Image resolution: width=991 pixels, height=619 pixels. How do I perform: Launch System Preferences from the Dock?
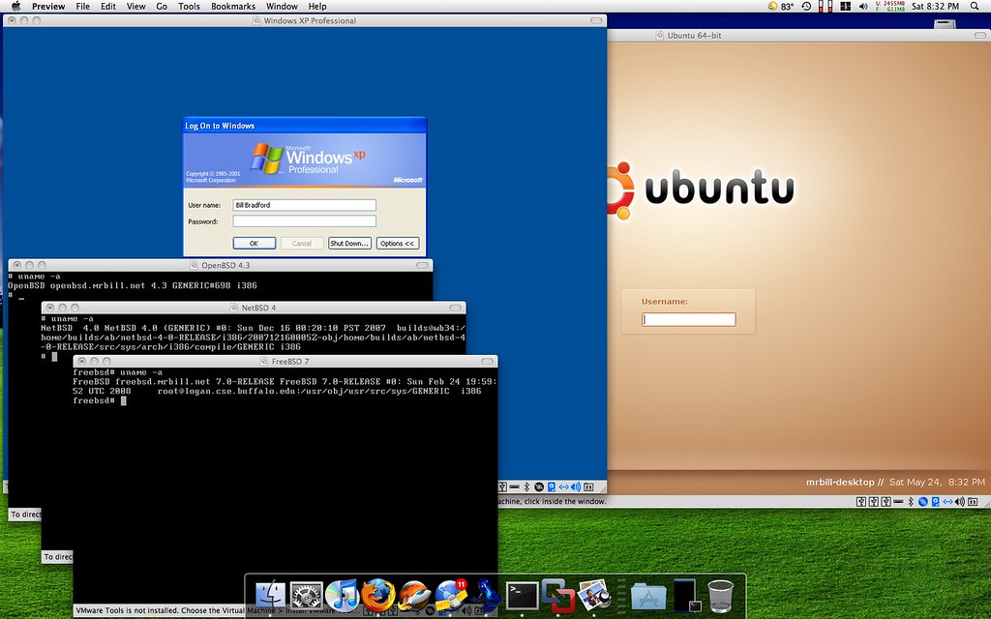pos(306,594)
